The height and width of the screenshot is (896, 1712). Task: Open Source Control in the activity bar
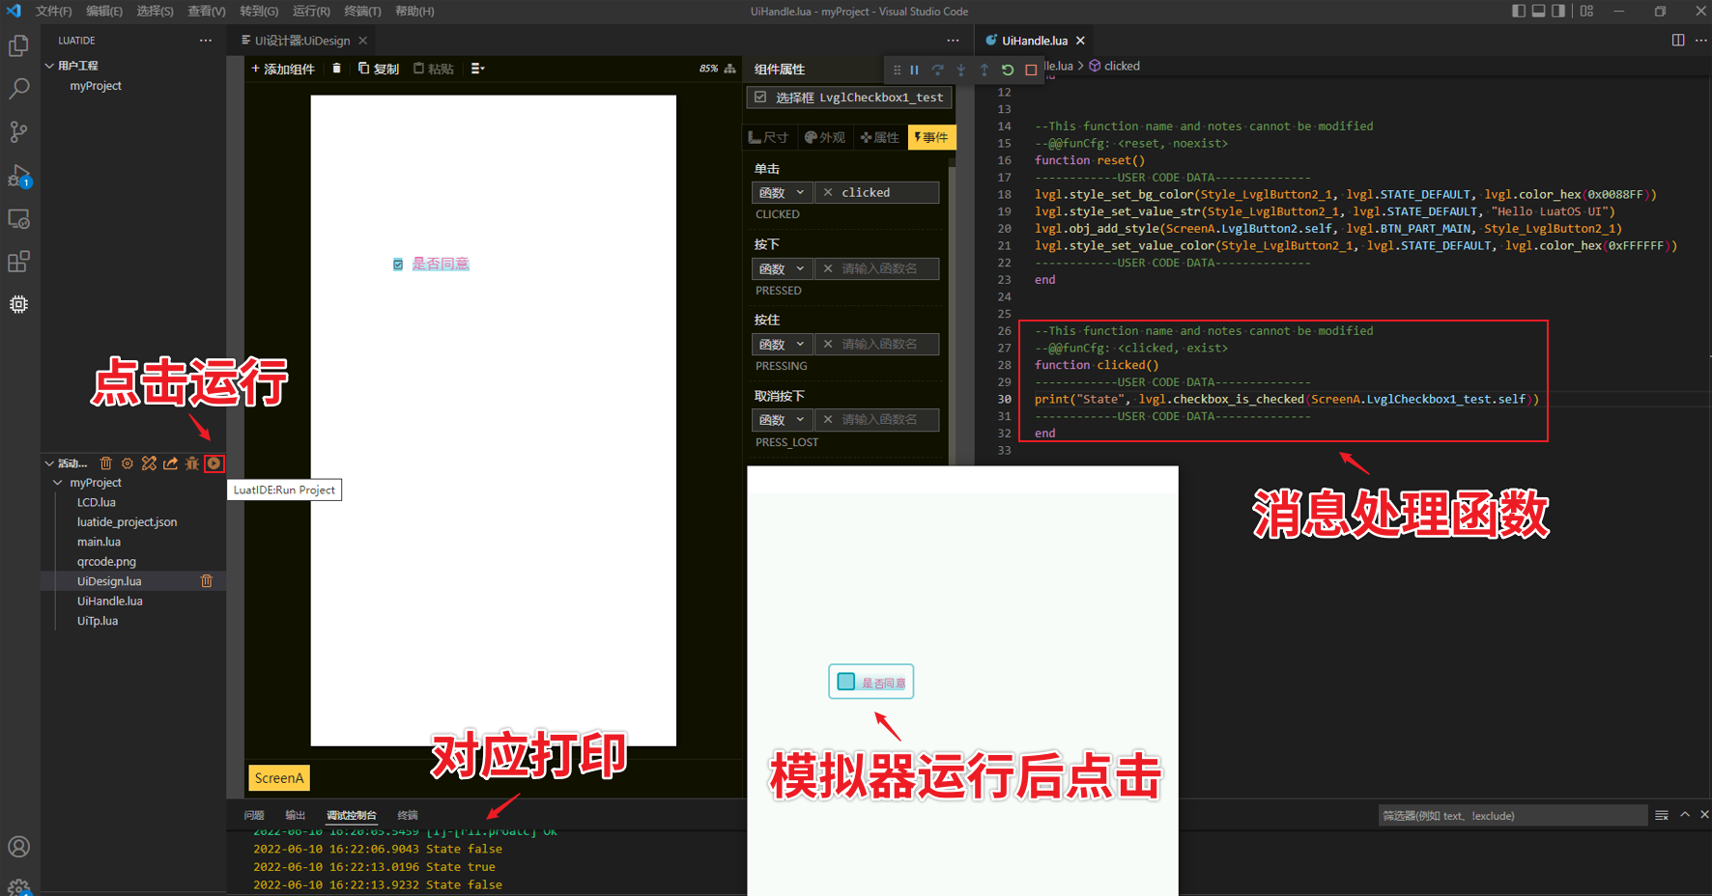pyautogui.click(x=18, y=131)
